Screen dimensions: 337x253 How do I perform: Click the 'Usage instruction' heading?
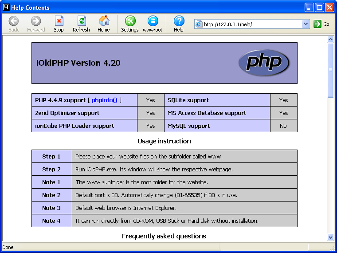164,141
